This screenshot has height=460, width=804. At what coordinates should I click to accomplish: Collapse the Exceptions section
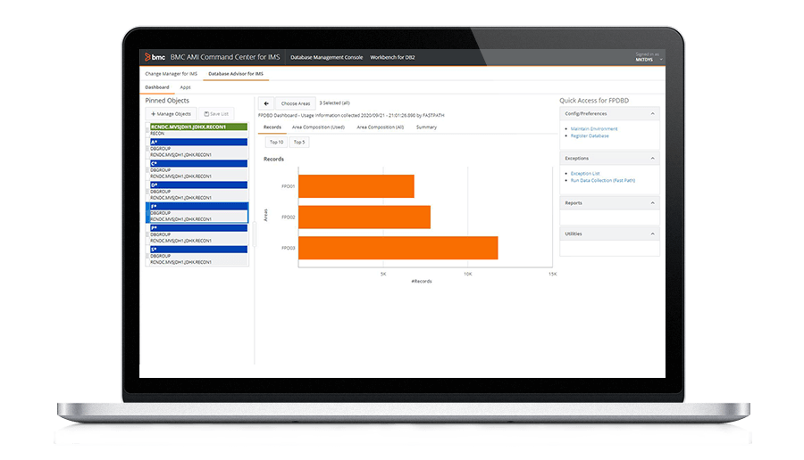click(652, 158)
